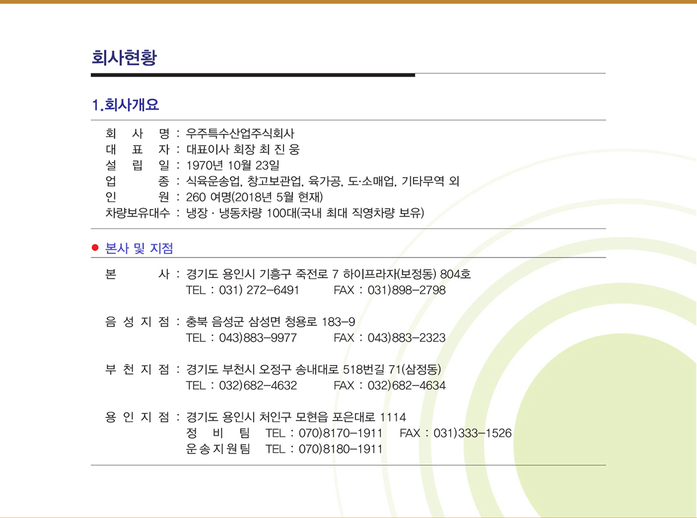Click the 업 종 label

[137, 182]
